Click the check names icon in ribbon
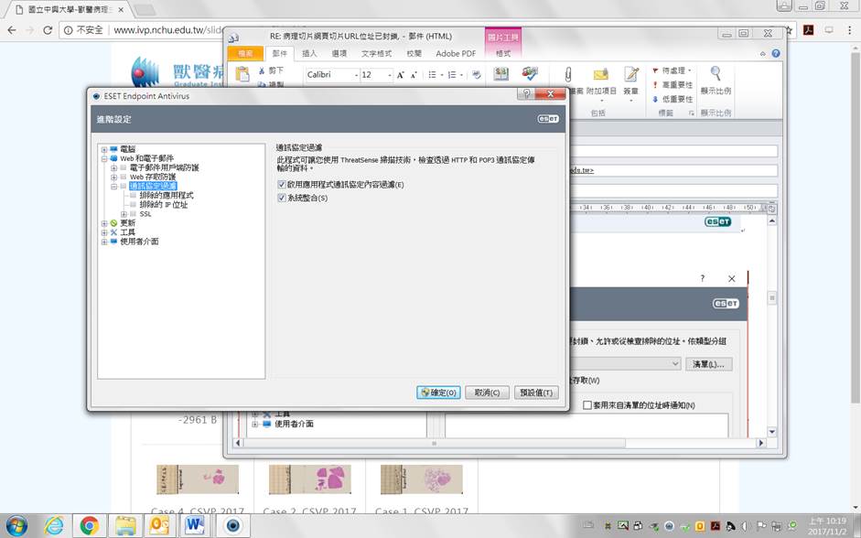 pos(530,74)
